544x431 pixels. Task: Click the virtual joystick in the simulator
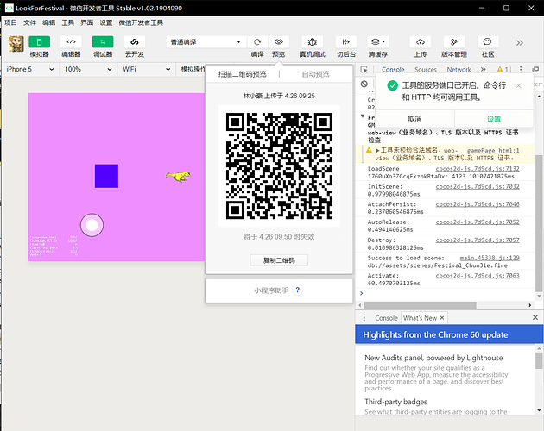click(92, 225)
